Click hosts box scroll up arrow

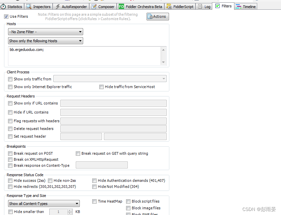coord(163,50)
